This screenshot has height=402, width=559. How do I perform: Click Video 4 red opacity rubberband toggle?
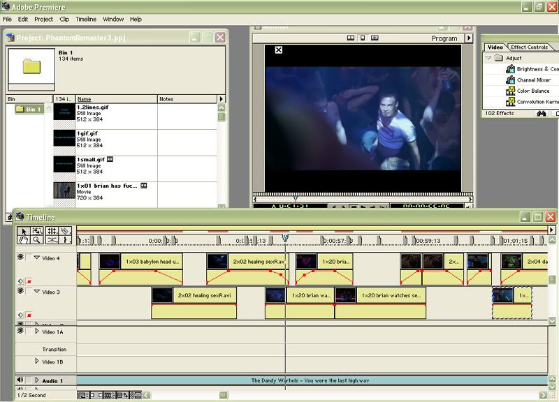(x=29, y=281)
